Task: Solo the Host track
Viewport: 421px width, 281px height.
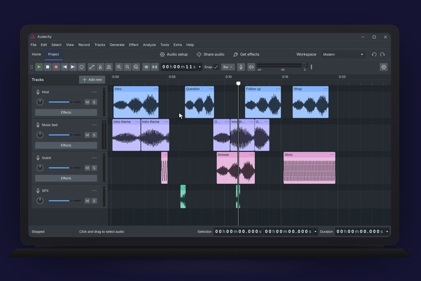Action: (x=94, y=102)
